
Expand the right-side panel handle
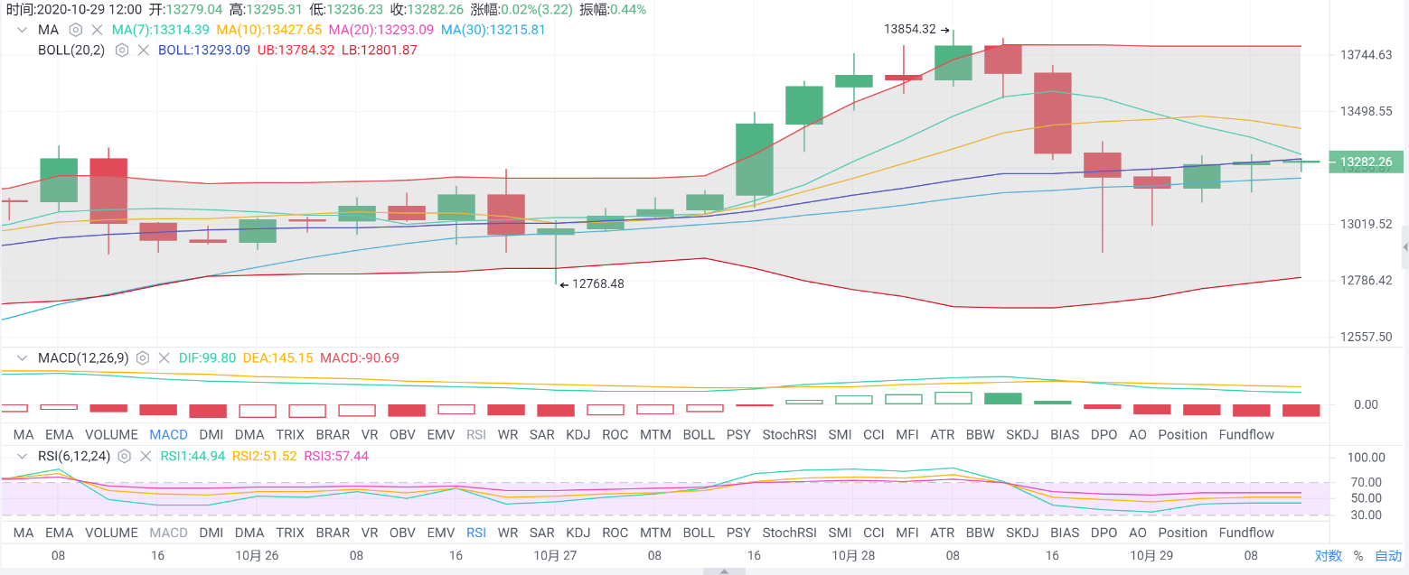point(1404,246)
